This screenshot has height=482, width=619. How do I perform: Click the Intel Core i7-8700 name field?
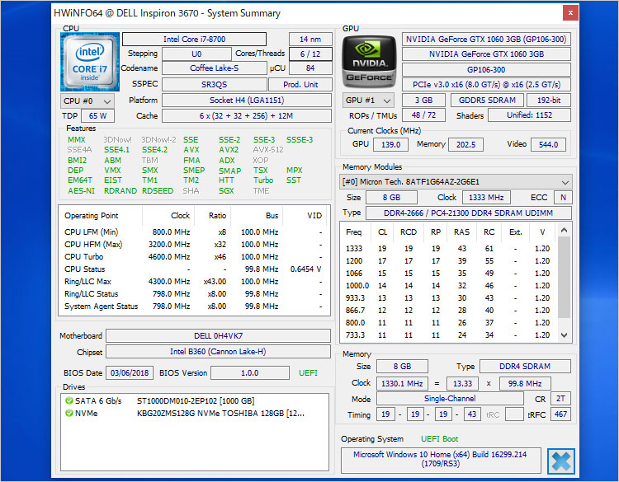[194, 40]
